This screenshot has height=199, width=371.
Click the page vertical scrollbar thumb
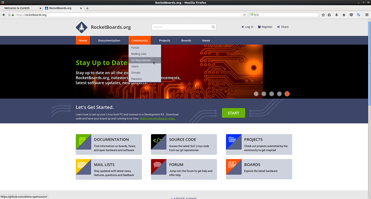[370, 64]
